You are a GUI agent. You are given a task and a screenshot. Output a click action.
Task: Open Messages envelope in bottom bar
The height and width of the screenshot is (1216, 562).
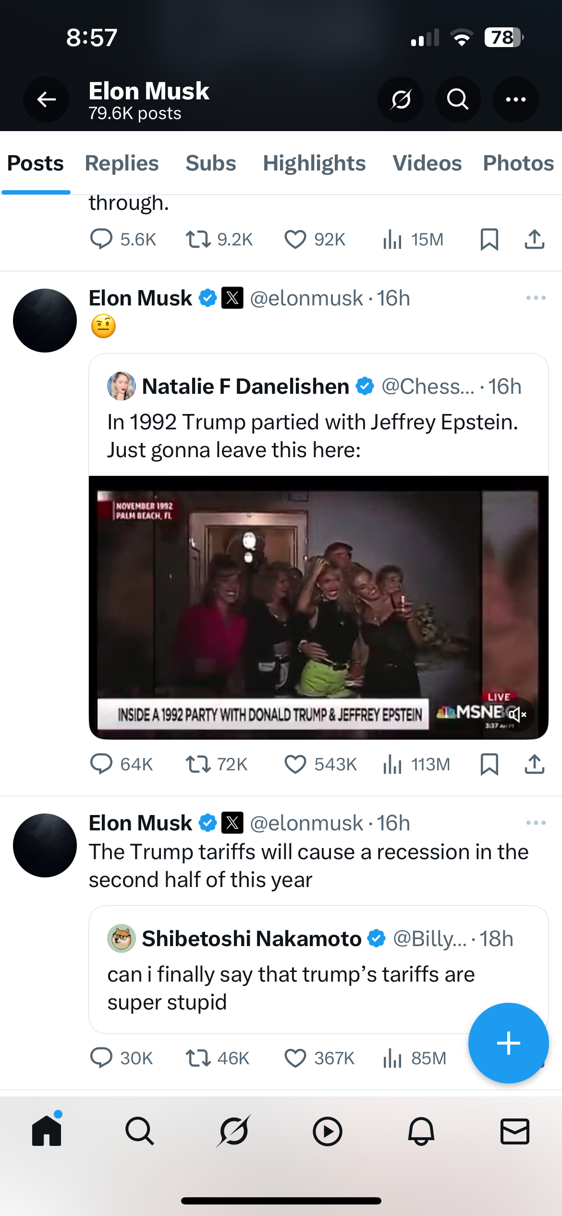point(514,1131)
